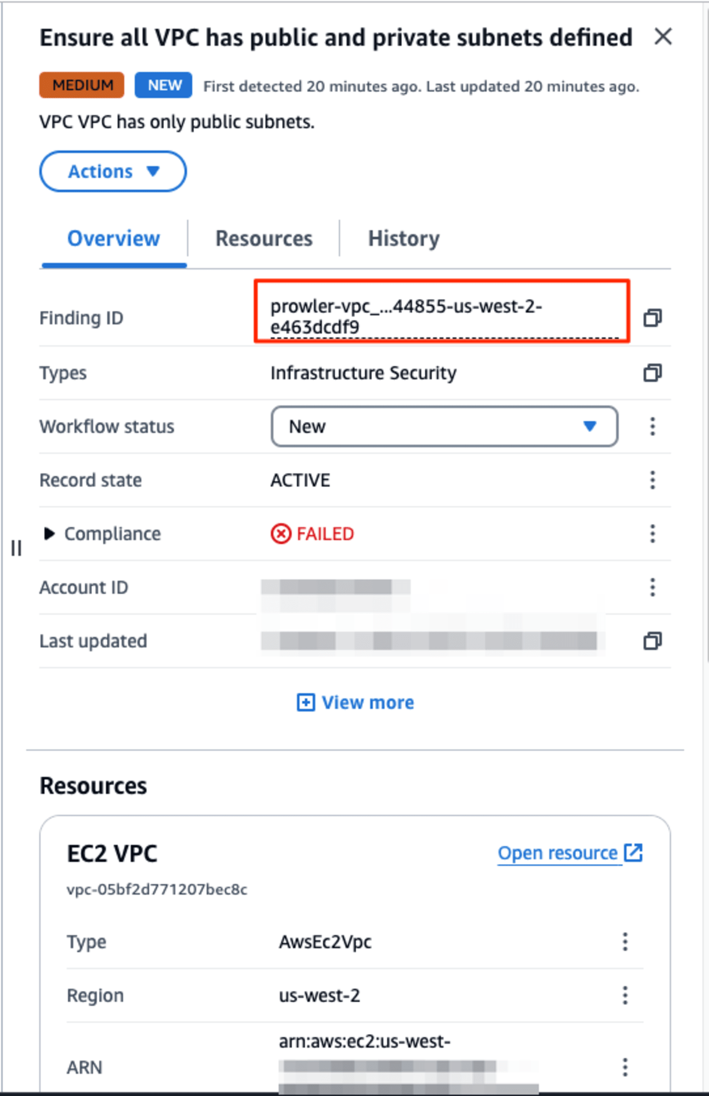Open options menu for Compliance row
Viewport: 709px width, 1096px height.
[x=652, y=533]
